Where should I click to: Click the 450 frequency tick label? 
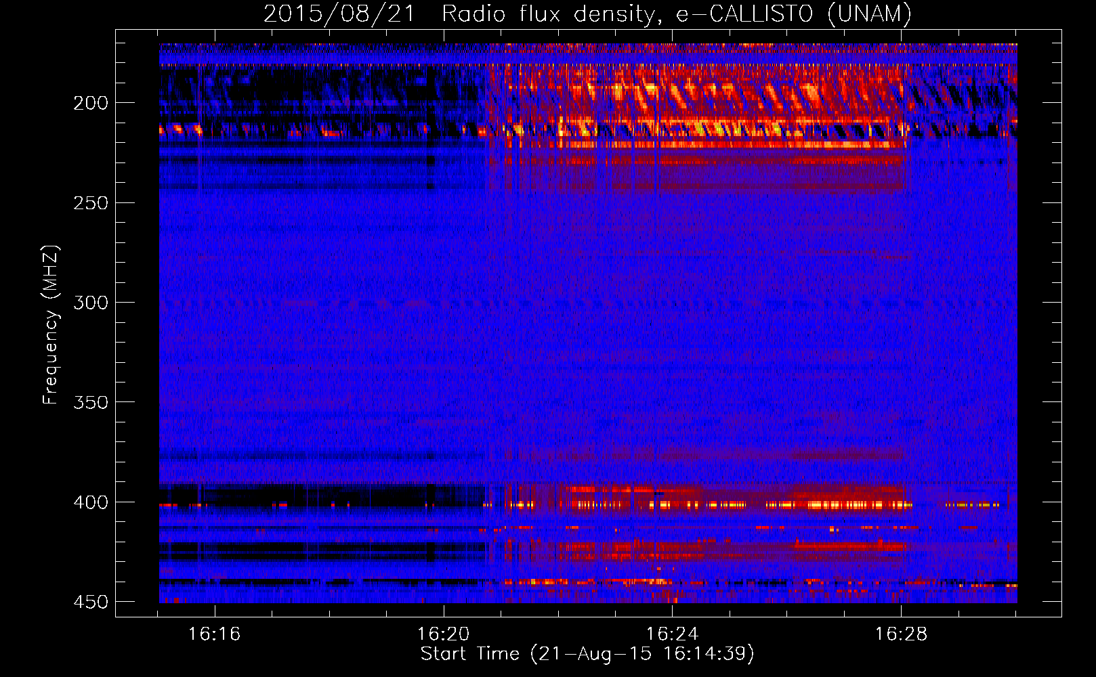90,601
